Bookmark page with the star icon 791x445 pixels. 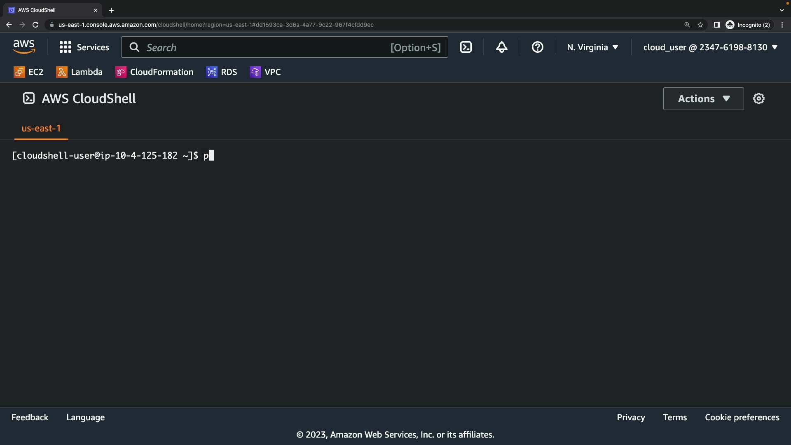pyautogui.click(x=700, y=25)
